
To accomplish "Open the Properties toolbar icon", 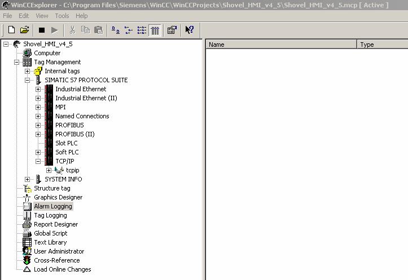I will [x=172, y=30].
